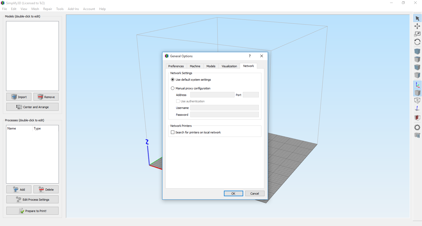422x226 pixels.
Task: Open the Mesh menu
Action: [x=35, y=9]
